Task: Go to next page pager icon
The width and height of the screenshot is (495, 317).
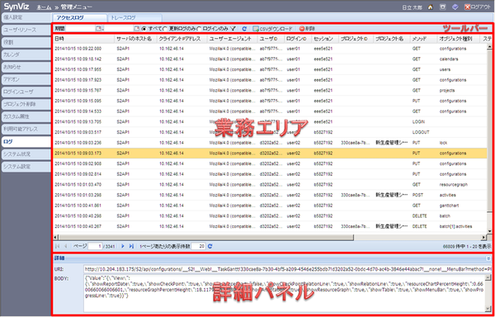Action: click(x=123, y=246)
